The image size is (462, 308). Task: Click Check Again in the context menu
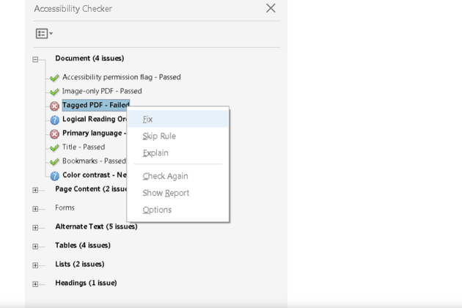coord(165,176)
